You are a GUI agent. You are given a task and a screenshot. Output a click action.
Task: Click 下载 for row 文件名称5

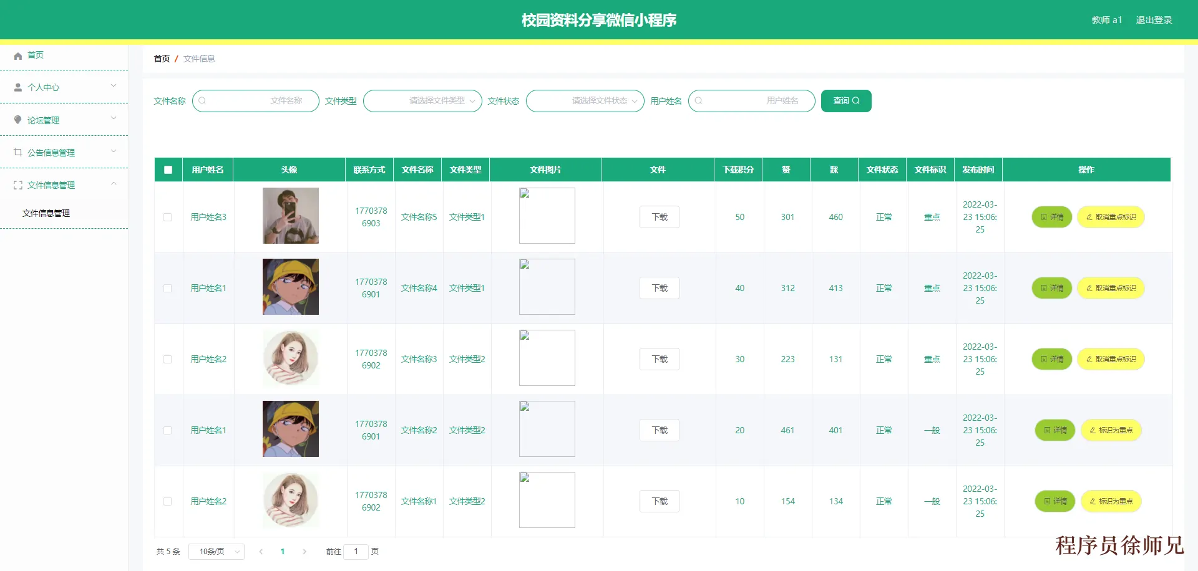tap(660, 217)
